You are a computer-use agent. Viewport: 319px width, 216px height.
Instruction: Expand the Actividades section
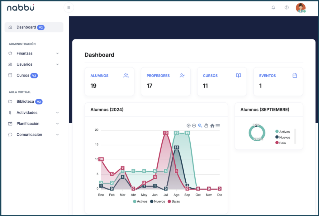(34, 113)
